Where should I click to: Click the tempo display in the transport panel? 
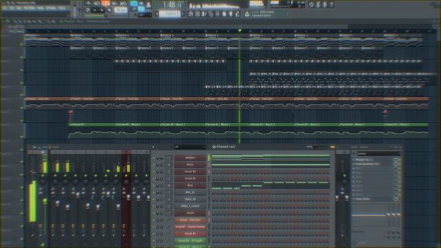(x=121, y=10)
